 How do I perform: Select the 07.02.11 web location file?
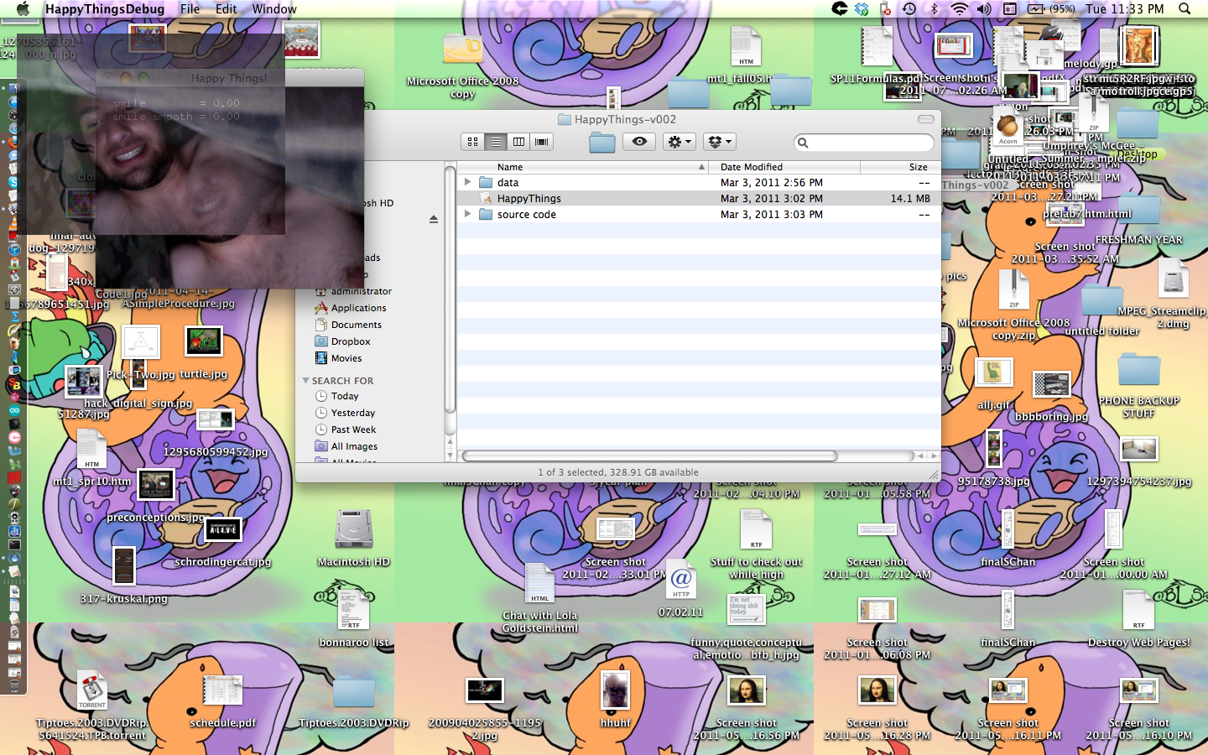click(680, 579)
